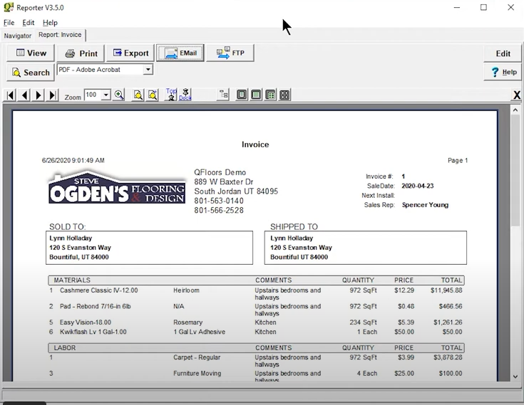Click the scroll up arrow of the preview
The image size is (524, 405).
coord(515,110)
